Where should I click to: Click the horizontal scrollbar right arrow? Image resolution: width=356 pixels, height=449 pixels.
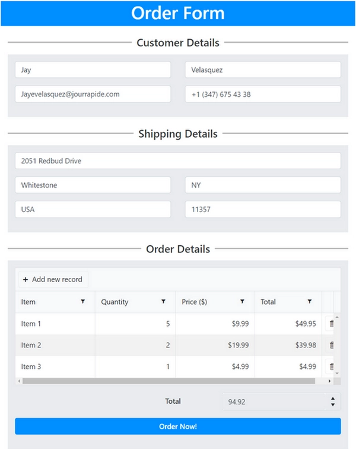[x=330, y=381]
